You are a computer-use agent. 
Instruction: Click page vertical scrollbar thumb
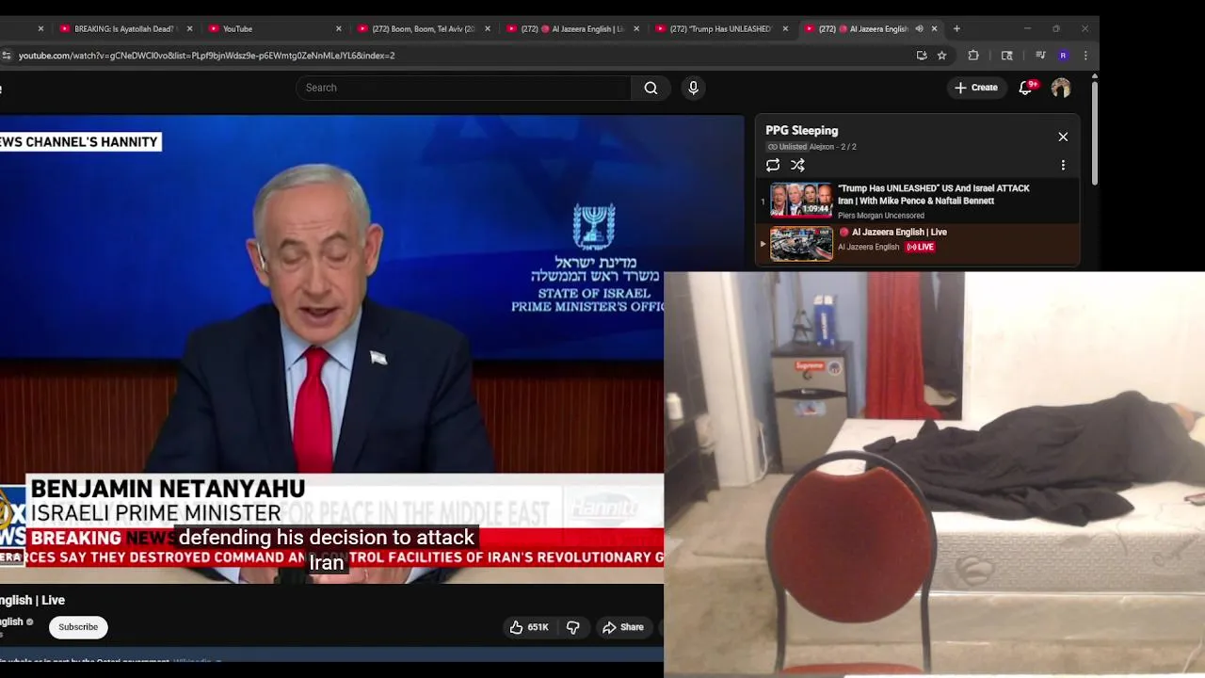1094,132
